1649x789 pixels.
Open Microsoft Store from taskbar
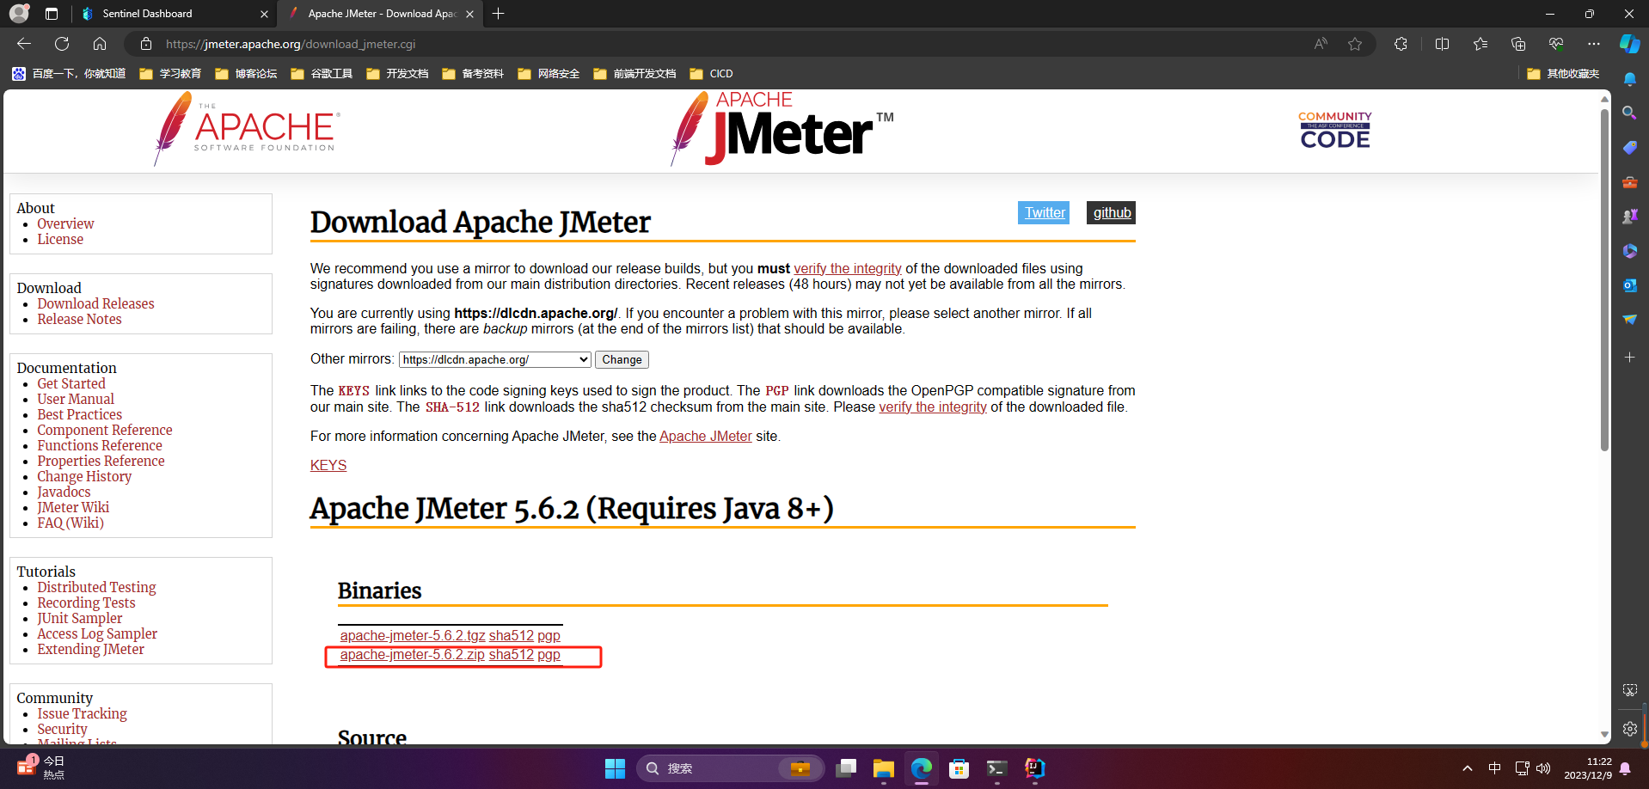(x=959, y=768)
